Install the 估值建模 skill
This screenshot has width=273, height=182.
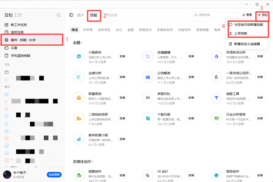coord(191,56)
